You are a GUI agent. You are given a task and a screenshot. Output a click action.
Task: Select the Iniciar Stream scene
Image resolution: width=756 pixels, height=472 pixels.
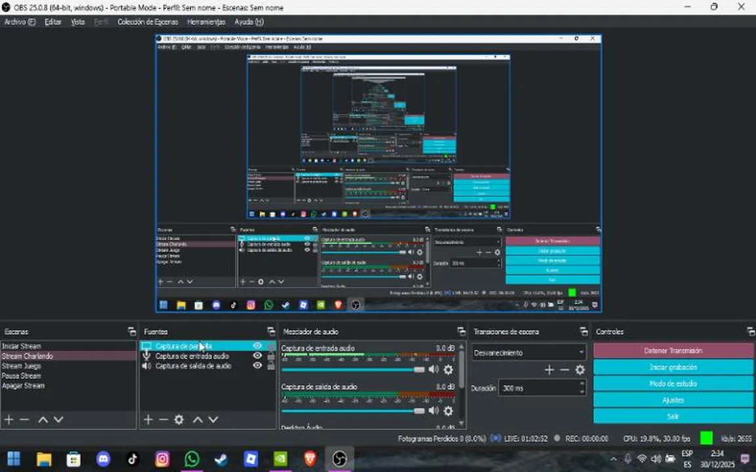click(x=68, y=346)
